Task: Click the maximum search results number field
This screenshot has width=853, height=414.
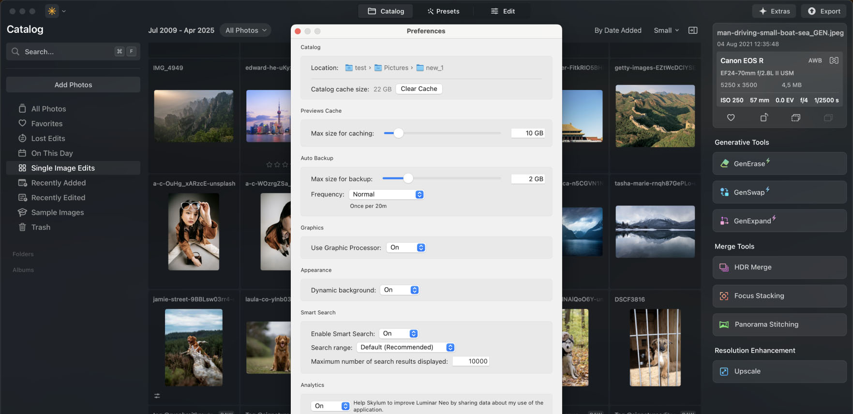Action: click(471, 361)
